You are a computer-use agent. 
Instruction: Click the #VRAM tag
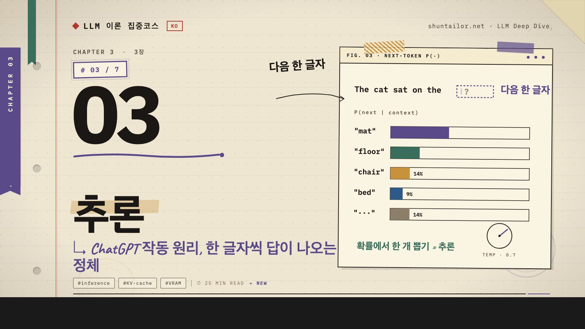click(x=173, y=283)
